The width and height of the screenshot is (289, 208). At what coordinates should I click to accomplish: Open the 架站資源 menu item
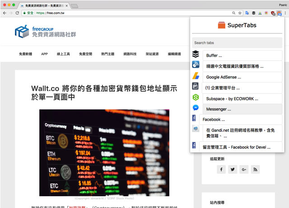point(152,54)
